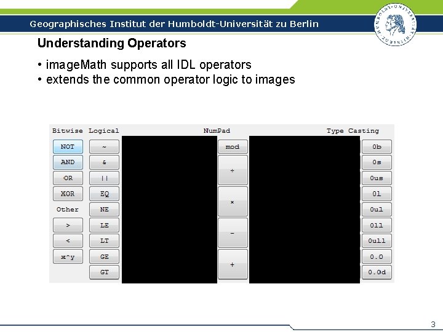Click the slide number 3
443x332 pixels.
tap(433, 324)
